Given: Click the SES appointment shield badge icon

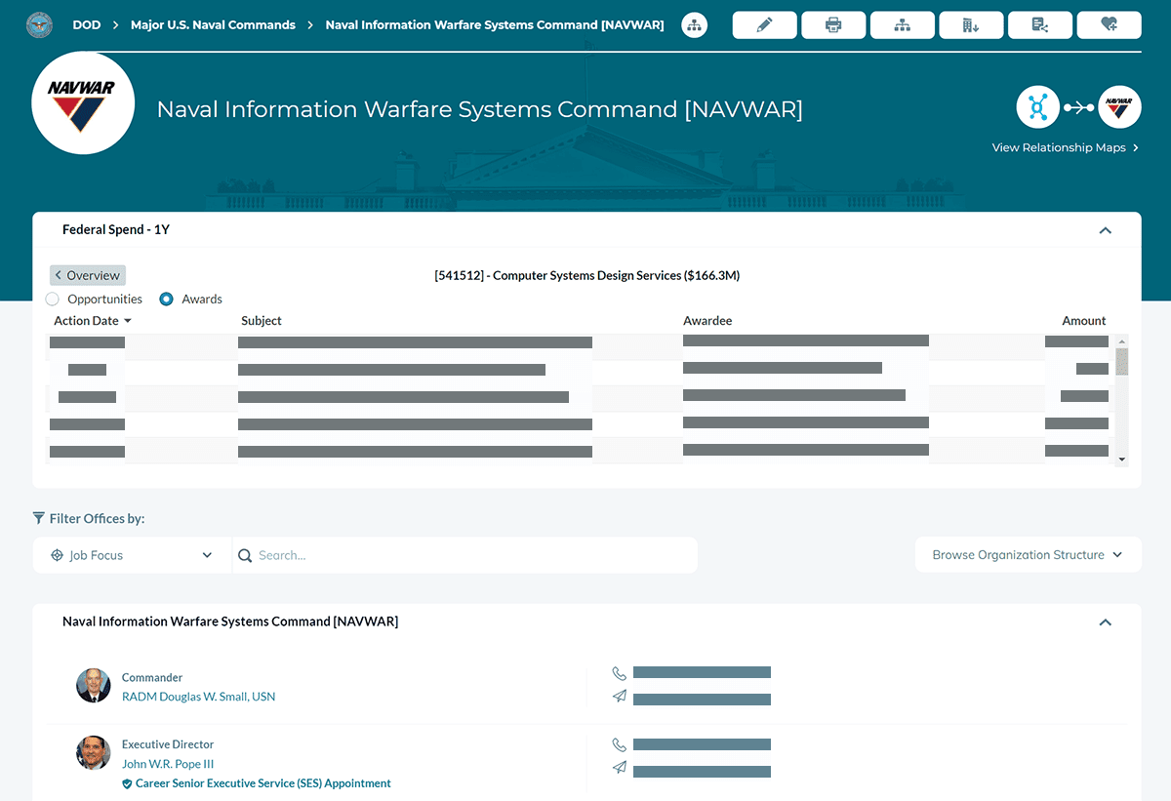Looking at the screenshot, I should [x=127, y=783].
